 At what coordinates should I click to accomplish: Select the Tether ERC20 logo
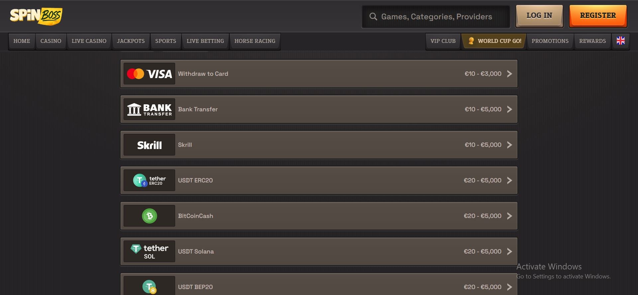(x=149, y=180)
